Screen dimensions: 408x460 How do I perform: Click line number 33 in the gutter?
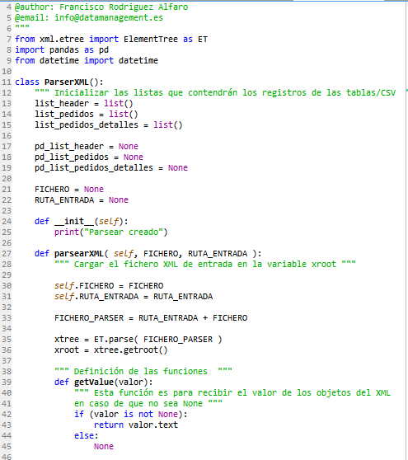tap(7, 318)
